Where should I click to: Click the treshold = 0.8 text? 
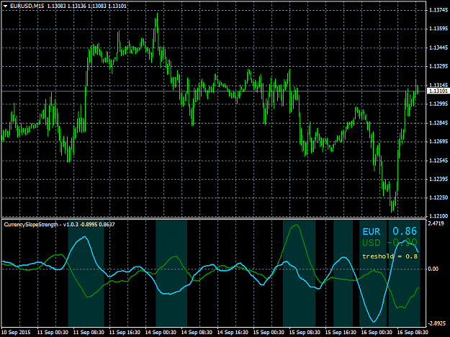(390, 257)
